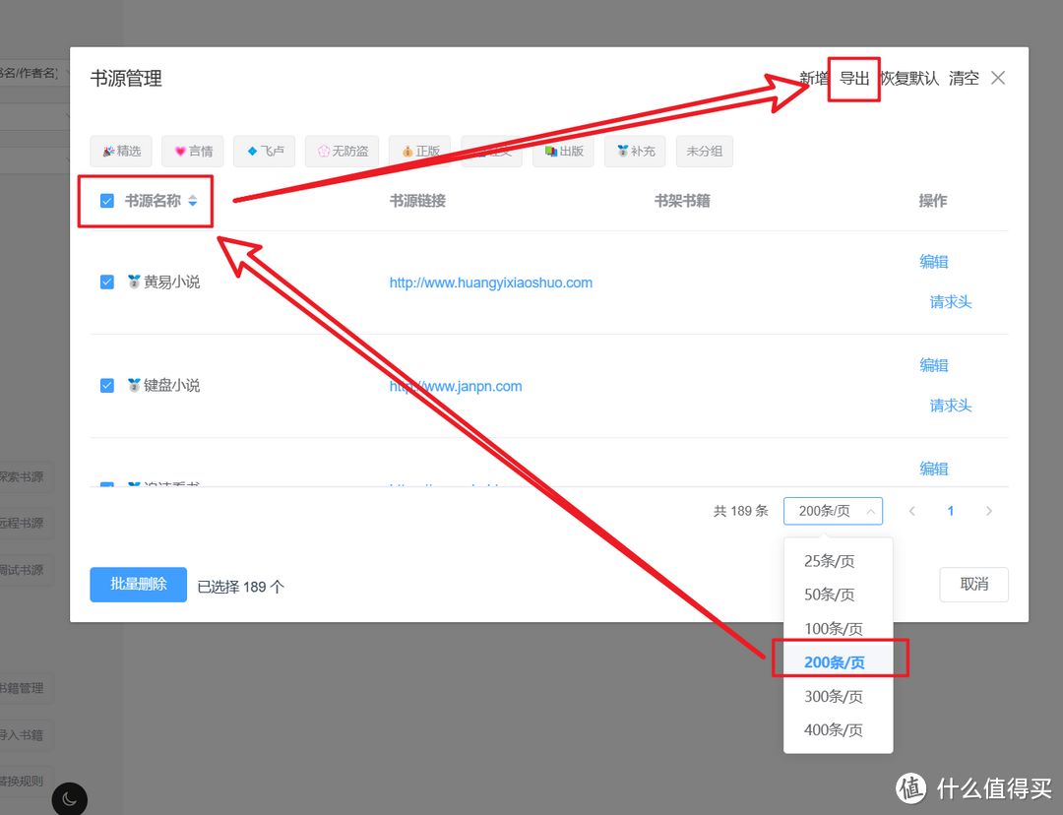Select 25条/页 from the page size list
The width and height of the screenshot is (1063, 815).
[838, 561]
